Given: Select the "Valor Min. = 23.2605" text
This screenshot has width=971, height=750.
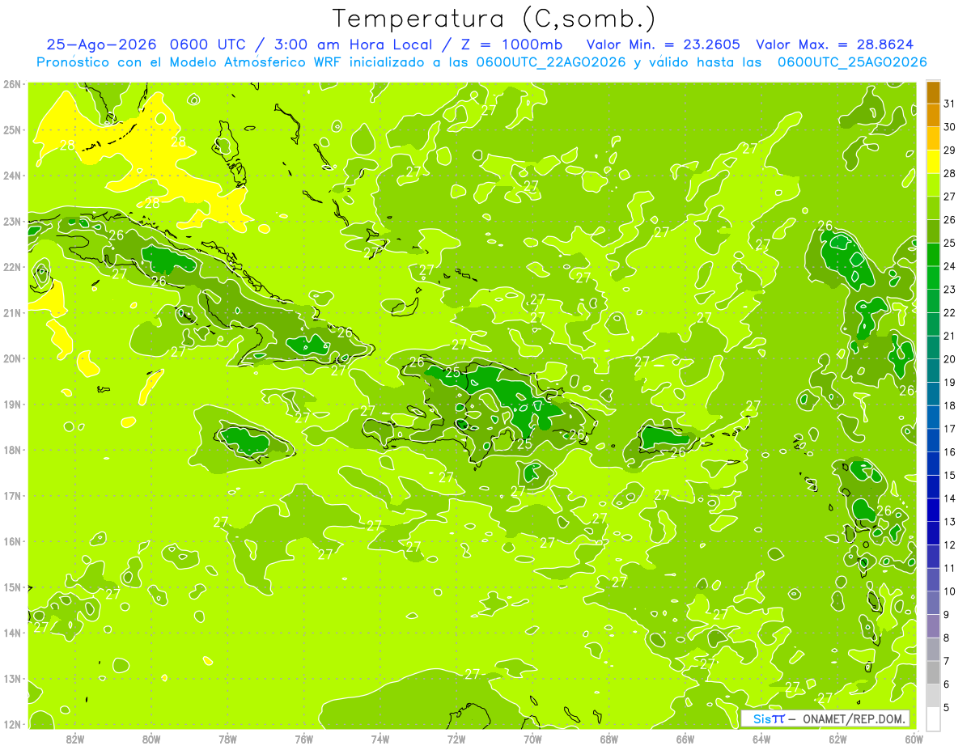Looking at the screenshot, I should 664,45.
